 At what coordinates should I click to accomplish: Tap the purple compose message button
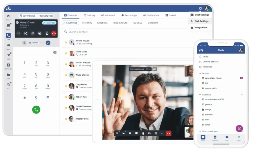tap(239, 128)
